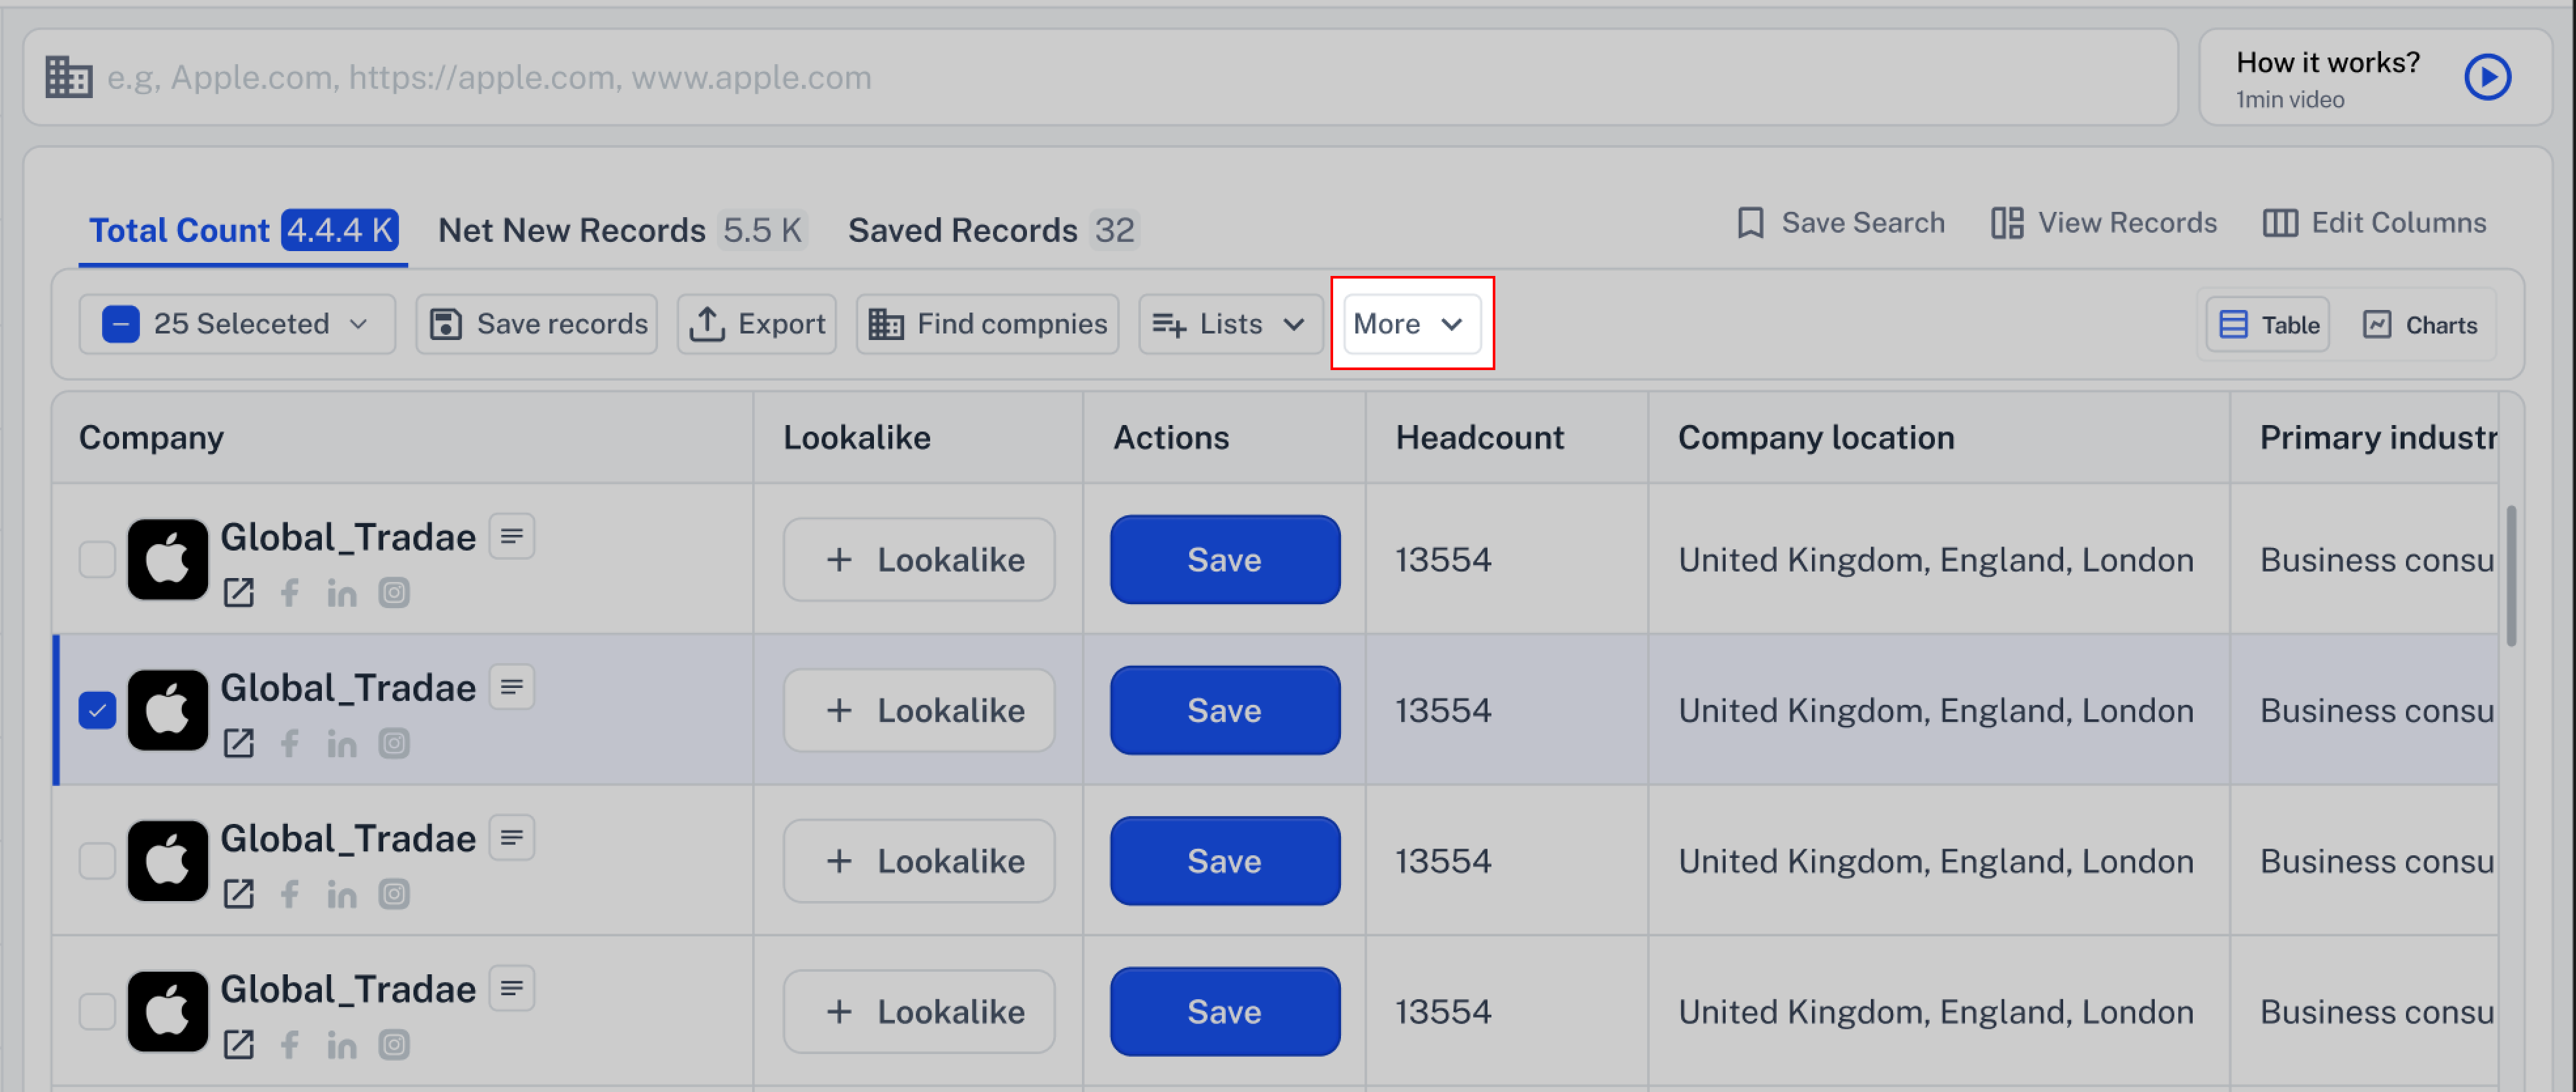Switch to Table view
Viewport: 2576px width, 1092px height.
pos(2268,324)
